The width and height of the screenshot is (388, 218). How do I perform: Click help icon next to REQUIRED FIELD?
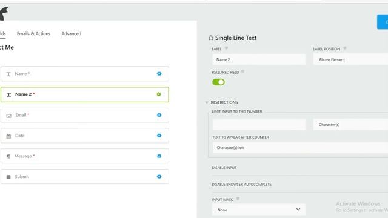[242, 71]
